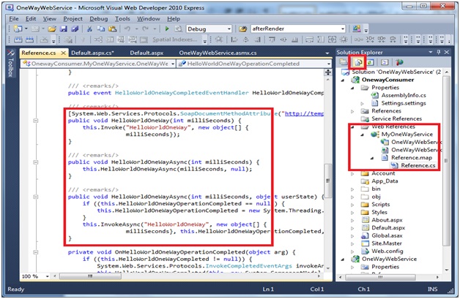The width and height of the screenshot is (460, 299).
Task: Click the Paste toolbar icon
Action: click(112, 29)
